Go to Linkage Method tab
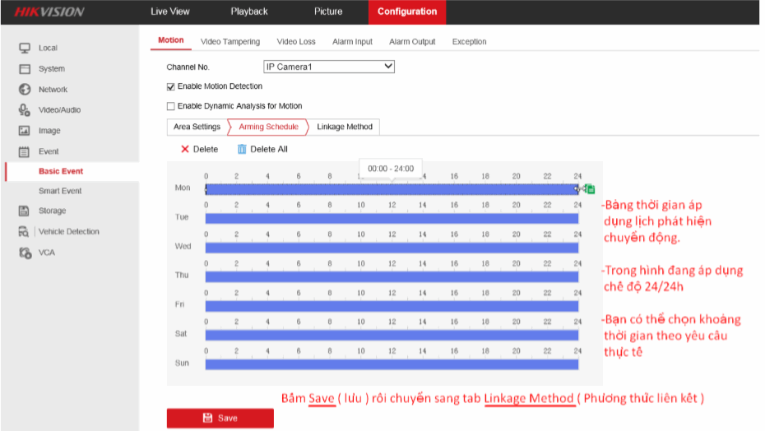This screenshot has width=765, height=431. click(x=345, y=127)
